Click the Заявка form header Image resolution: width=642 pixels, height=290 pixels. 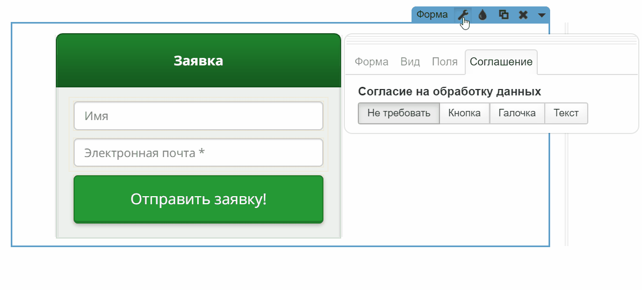[198, 61]
